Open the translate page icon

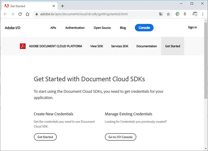161,14
